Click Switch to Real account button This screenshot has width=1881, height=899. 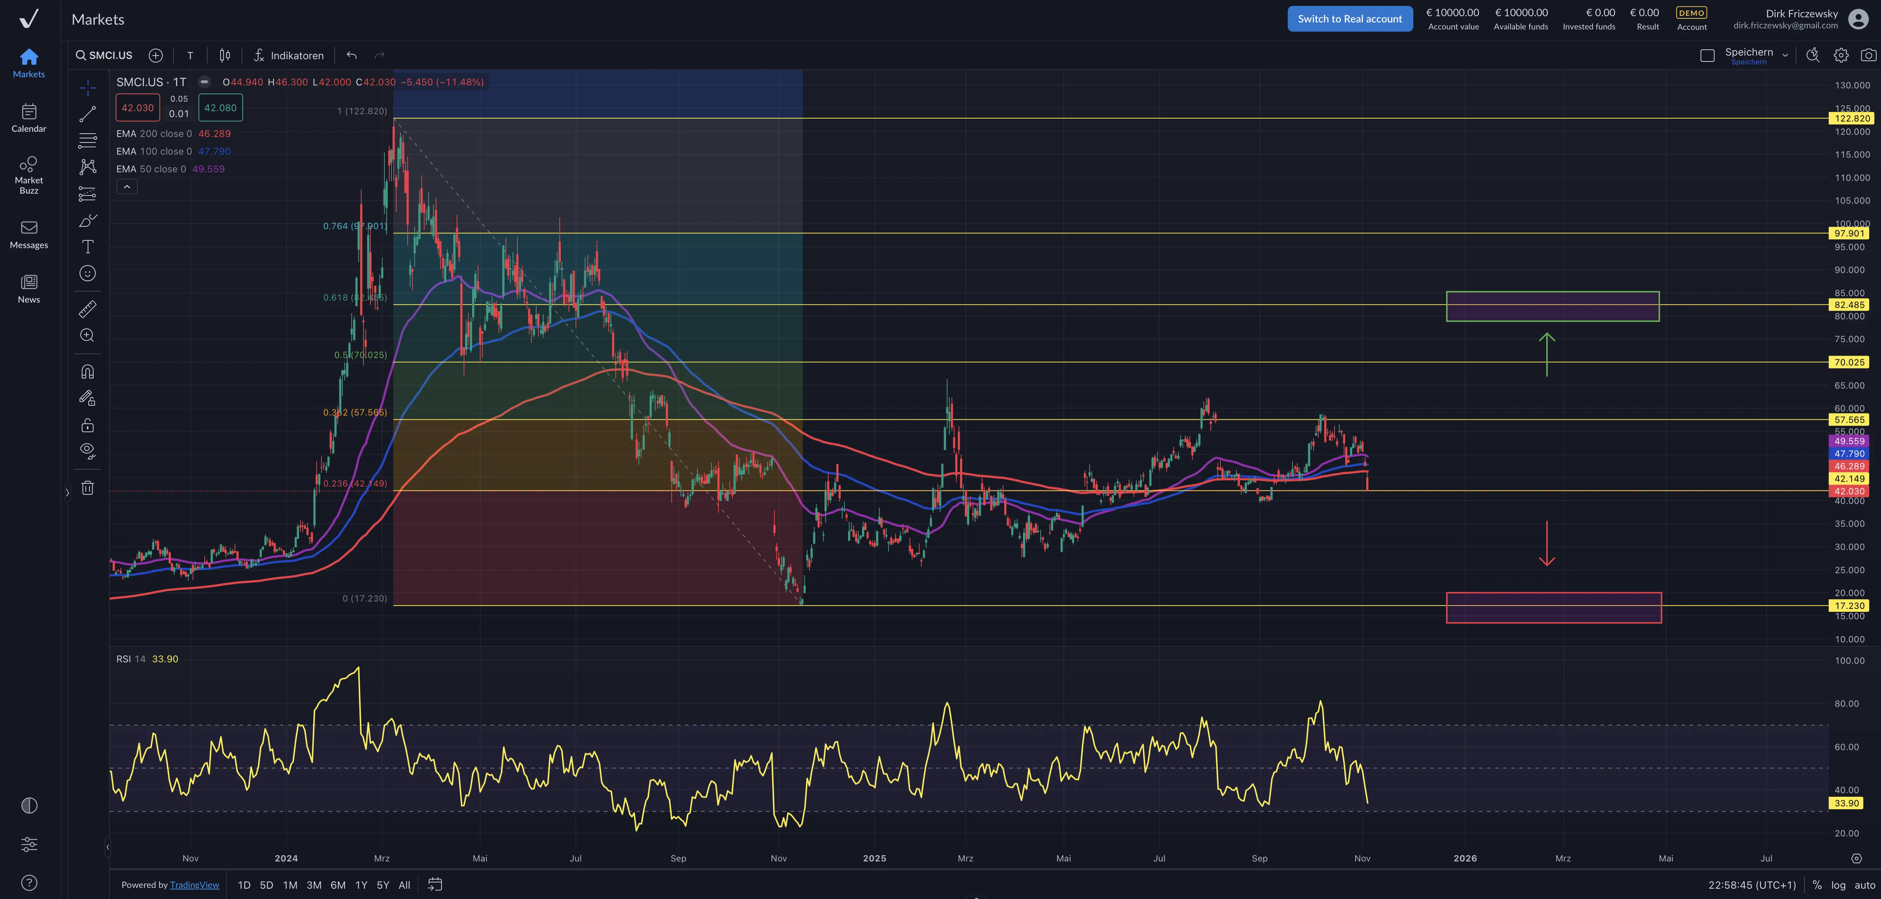[1349, 19]
